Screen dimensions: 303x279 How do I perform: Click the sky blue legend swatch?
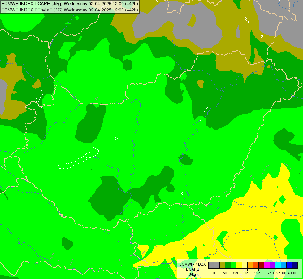(x=284, y=265)
